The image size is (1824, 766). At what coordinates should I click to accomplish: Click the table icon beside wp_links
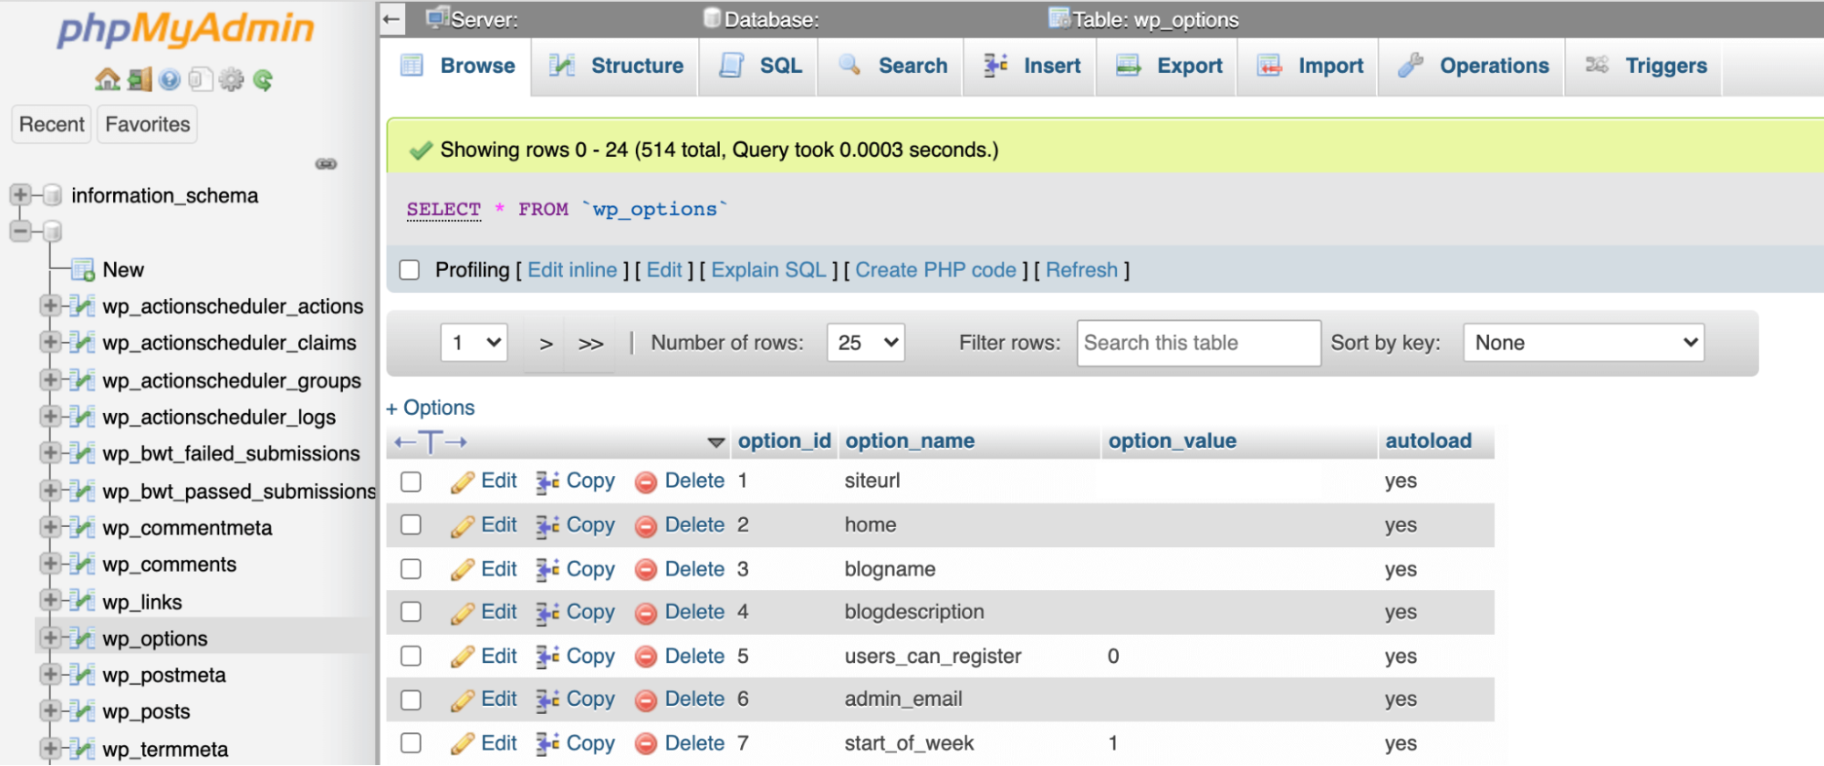coord(82,602)
